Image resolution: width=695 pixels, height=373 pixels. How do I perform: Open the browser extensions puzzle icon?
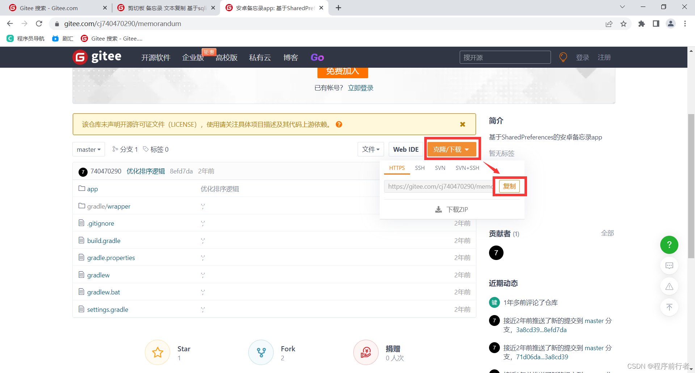point(641,24)
